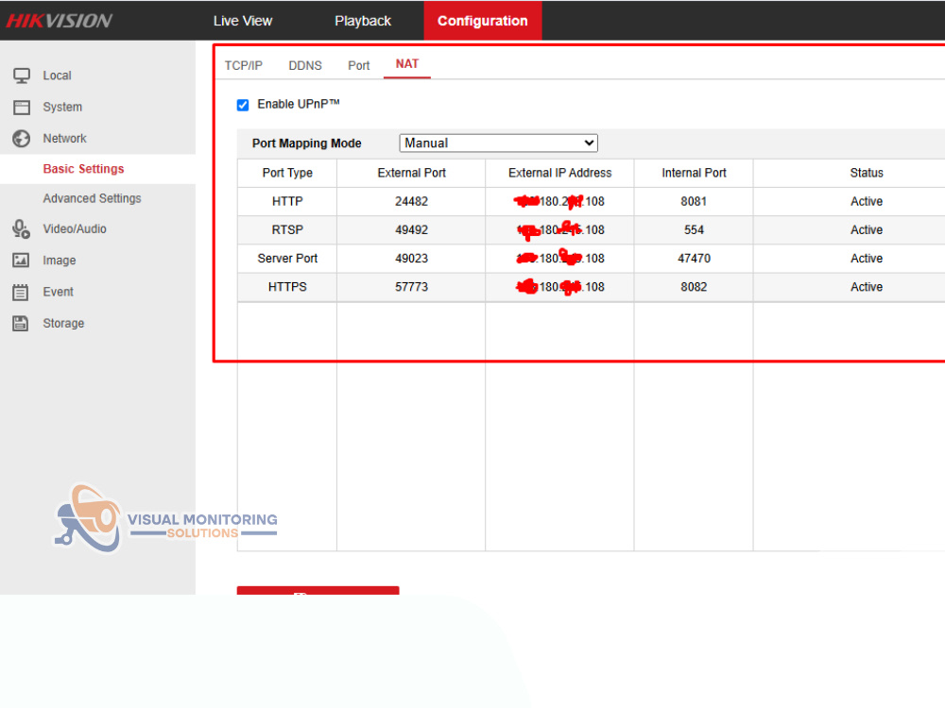Click the Network globe icon
The width and height of the screenshot is (945, 708).
(22, 139)
